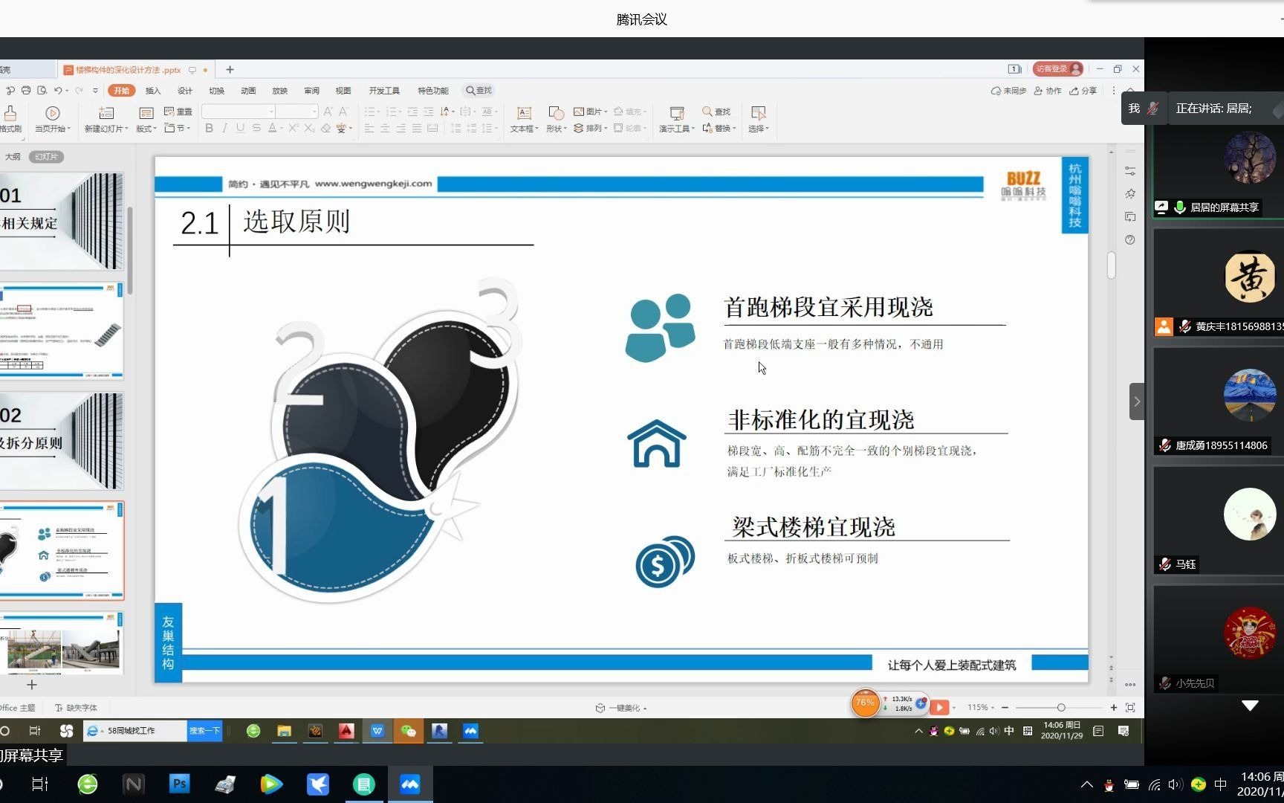The image size is (1284, 803).
Task: Insert a Picture (图片) from the ribbon
Action: coord(590,112)
